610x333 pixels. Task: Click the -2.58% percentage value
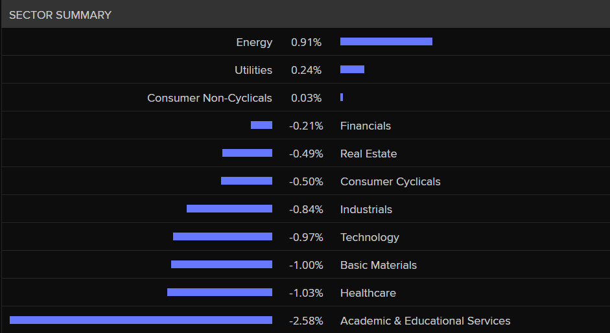306,321
